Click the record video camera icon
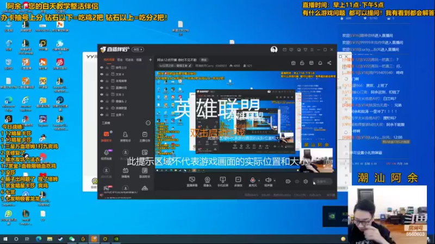The height and width of the screenshot is (244, 435). (x=288, y=182)
